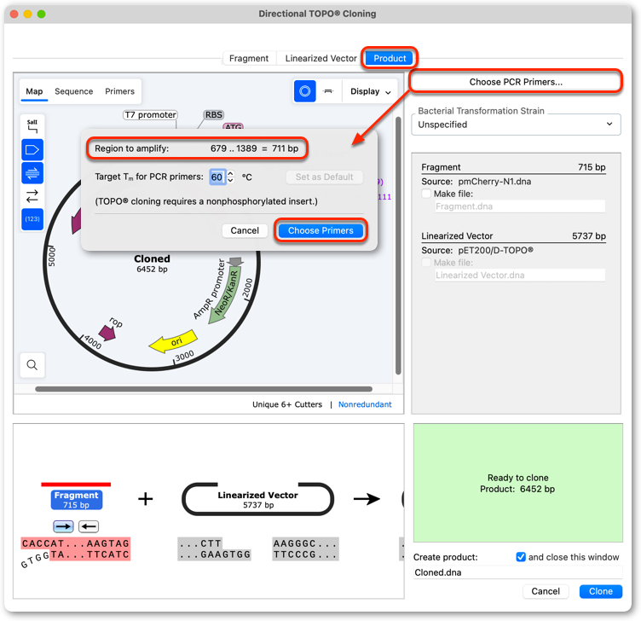Enable Make file for Fragment

point(426,194)
